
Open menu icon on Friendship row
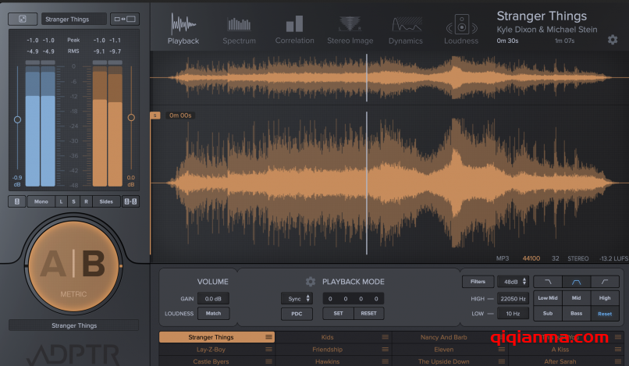385,350
